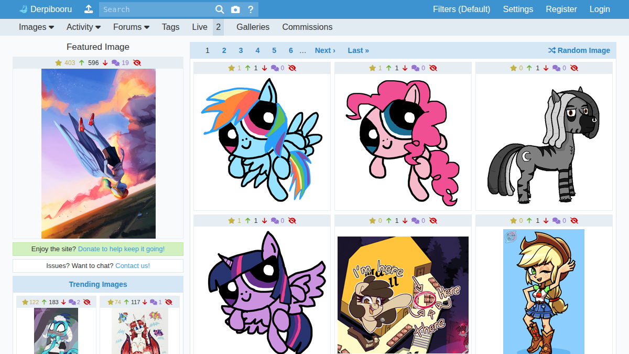Open the Applejack artwork thumbnail
Image resolution: width=629 pixels, height=354 pixels.
click(544, 292)
